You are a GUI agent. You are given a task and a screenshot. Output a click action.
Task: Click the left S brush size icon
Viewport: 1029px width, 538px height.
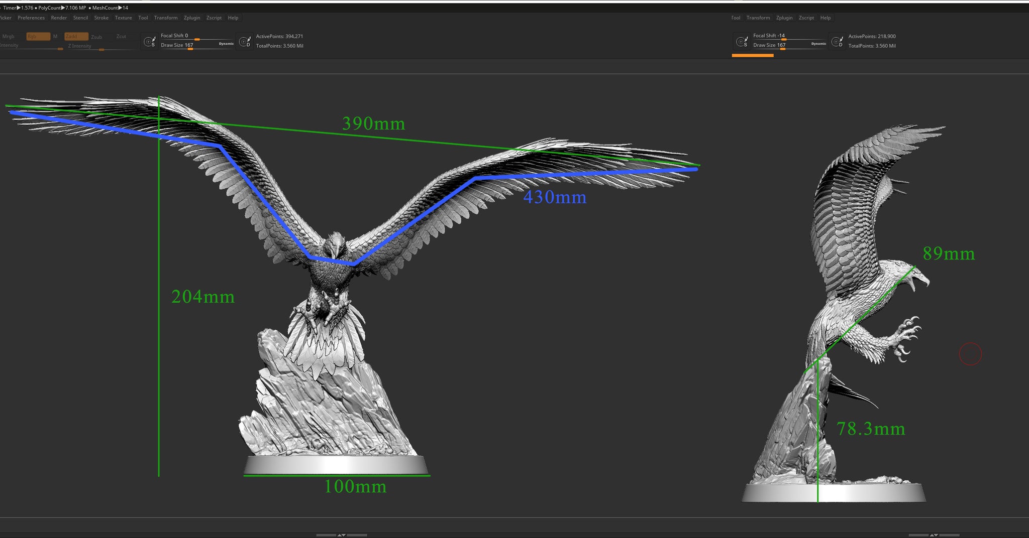click(x=149, y=42)
